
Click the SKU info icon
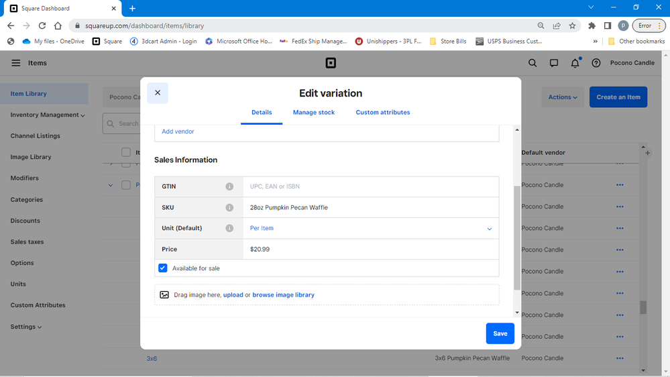point(229,207)
